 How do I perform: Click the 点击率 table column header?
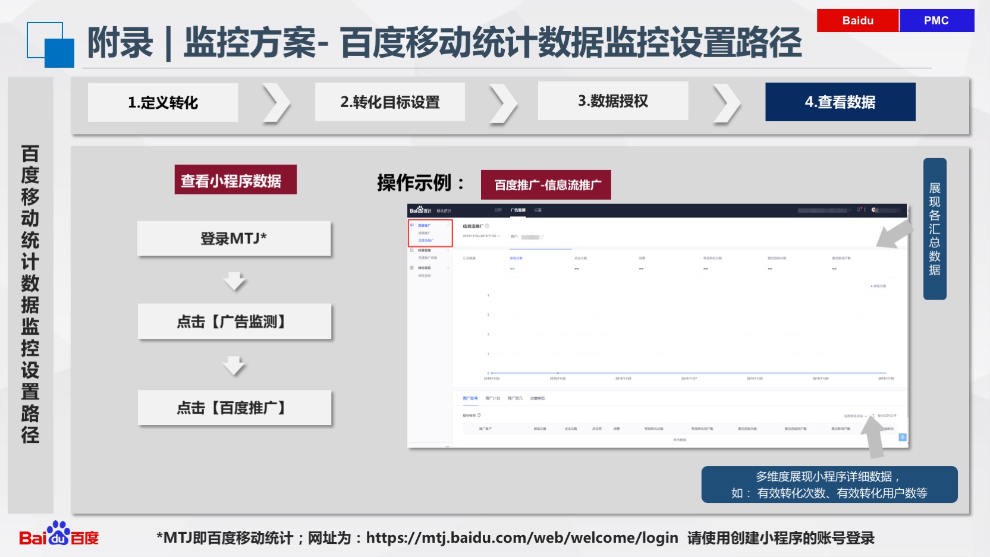(x=597, y=429)
